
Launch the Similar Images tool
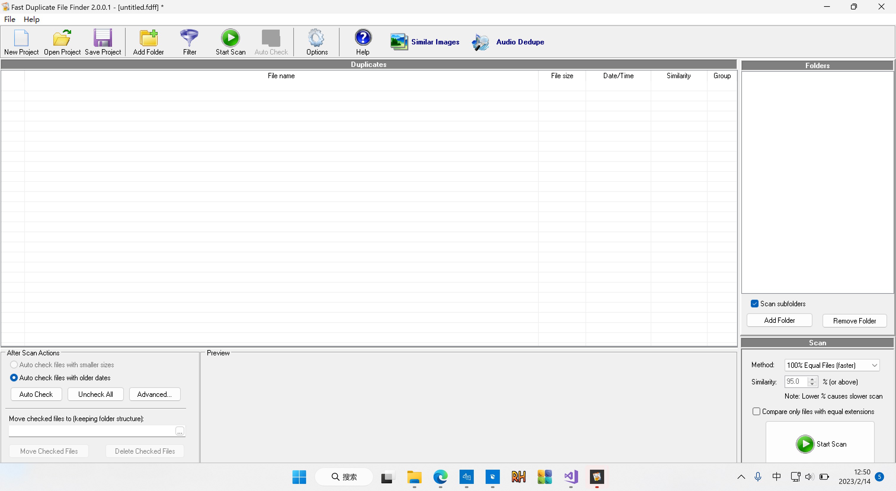coord(425,42)
